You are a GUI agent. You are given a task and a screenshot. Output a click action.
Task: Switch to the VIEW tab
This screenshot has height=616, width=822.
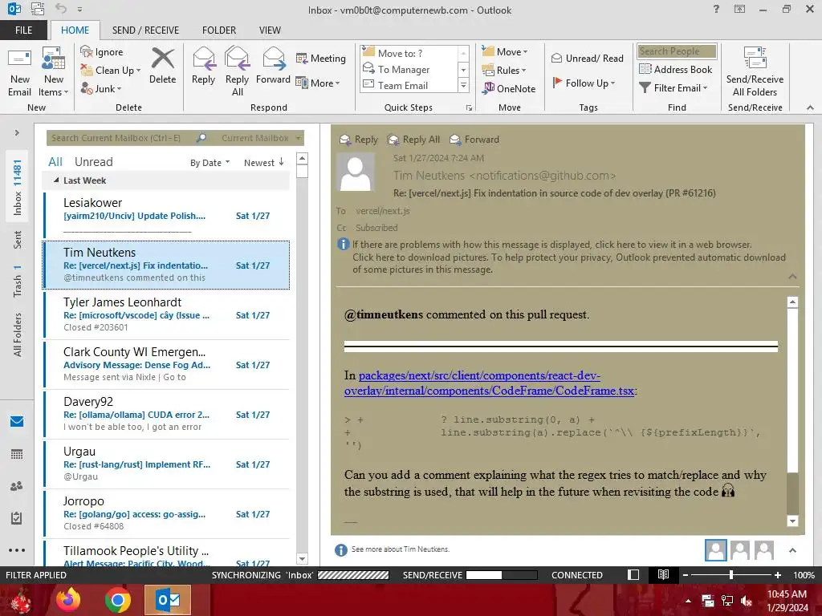click(270, 30)
